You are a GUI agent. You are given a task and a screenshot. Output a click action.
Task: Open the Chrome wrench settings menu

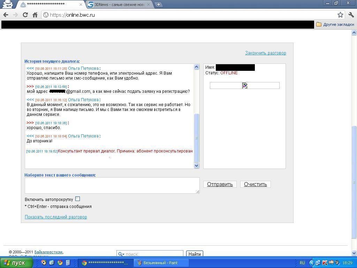click(x=351, y=15)
